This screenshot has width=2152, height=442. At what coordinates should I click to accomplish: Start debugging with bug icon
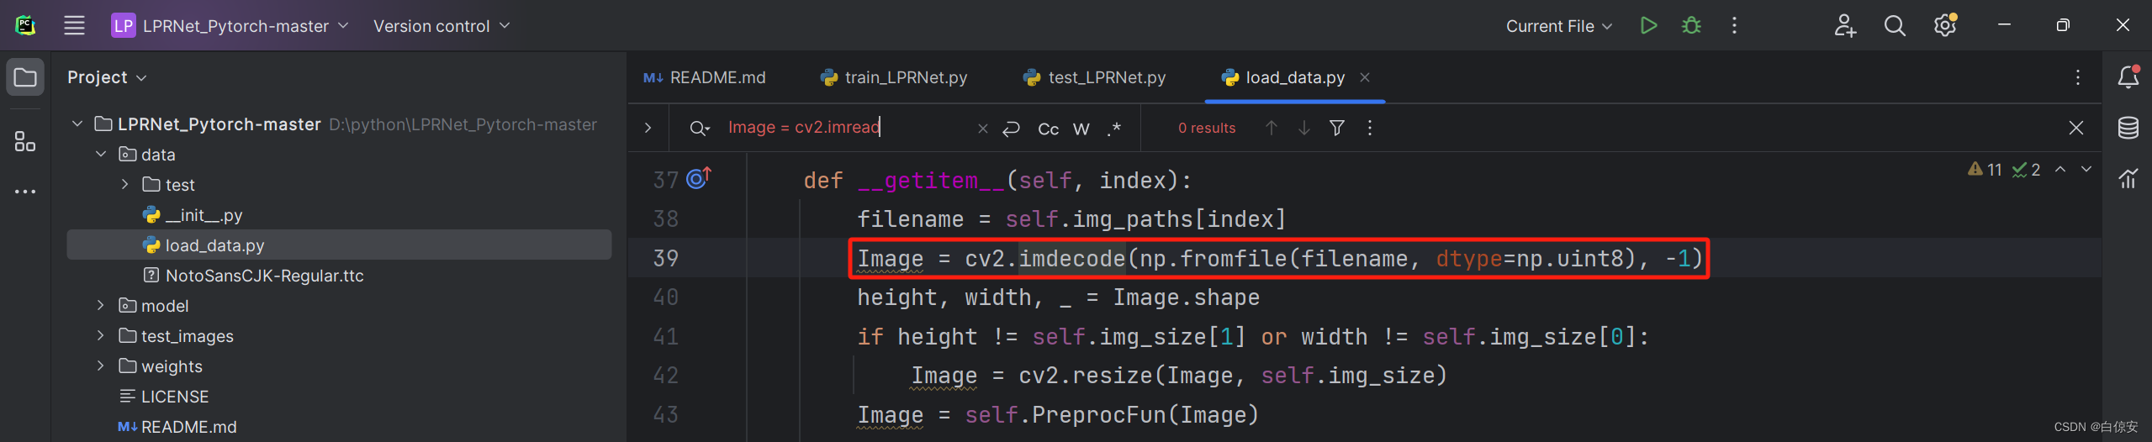1691,25
